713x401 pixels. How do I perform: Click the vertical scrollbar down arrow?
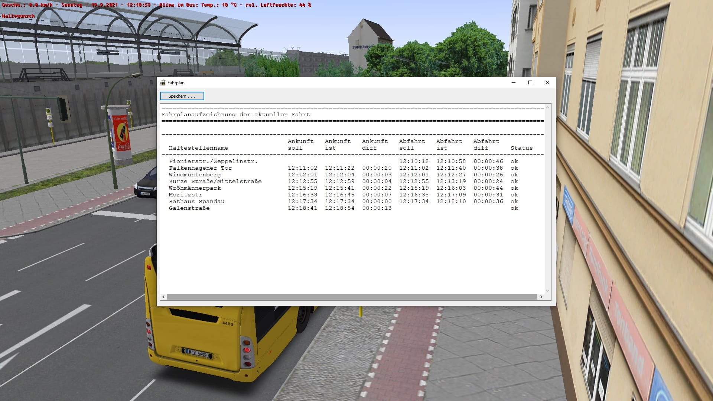pos(547,291)
